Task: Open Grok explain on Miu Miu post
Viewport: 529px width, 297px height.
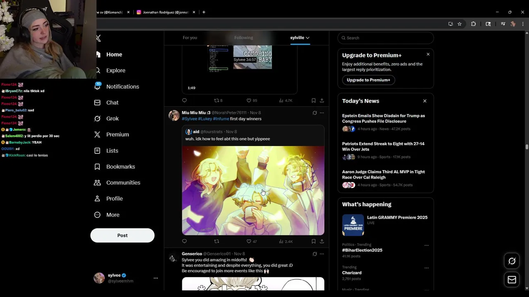Action: click(315, 113)
